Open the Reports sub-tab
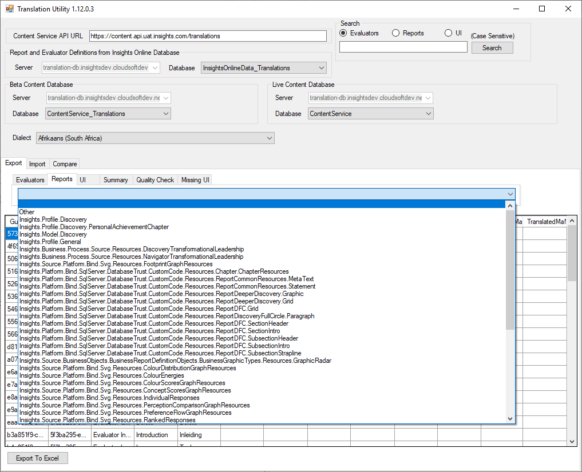Viewport: 582px width, 472px height. tap(62, 179)
